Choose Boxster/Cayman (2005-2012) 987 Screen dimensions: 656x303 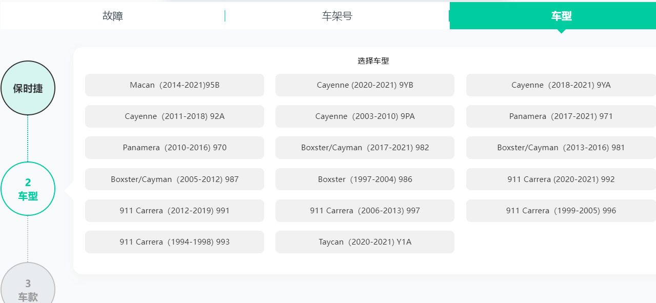174,179
